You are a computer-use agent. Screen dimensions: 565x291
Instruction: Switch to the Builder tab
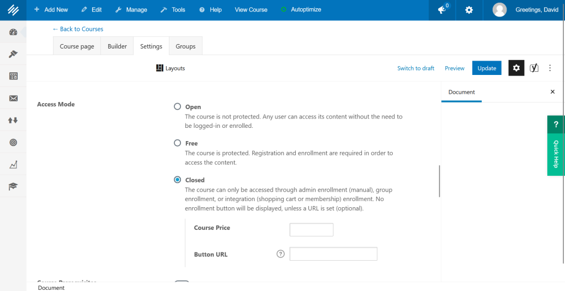117,46
